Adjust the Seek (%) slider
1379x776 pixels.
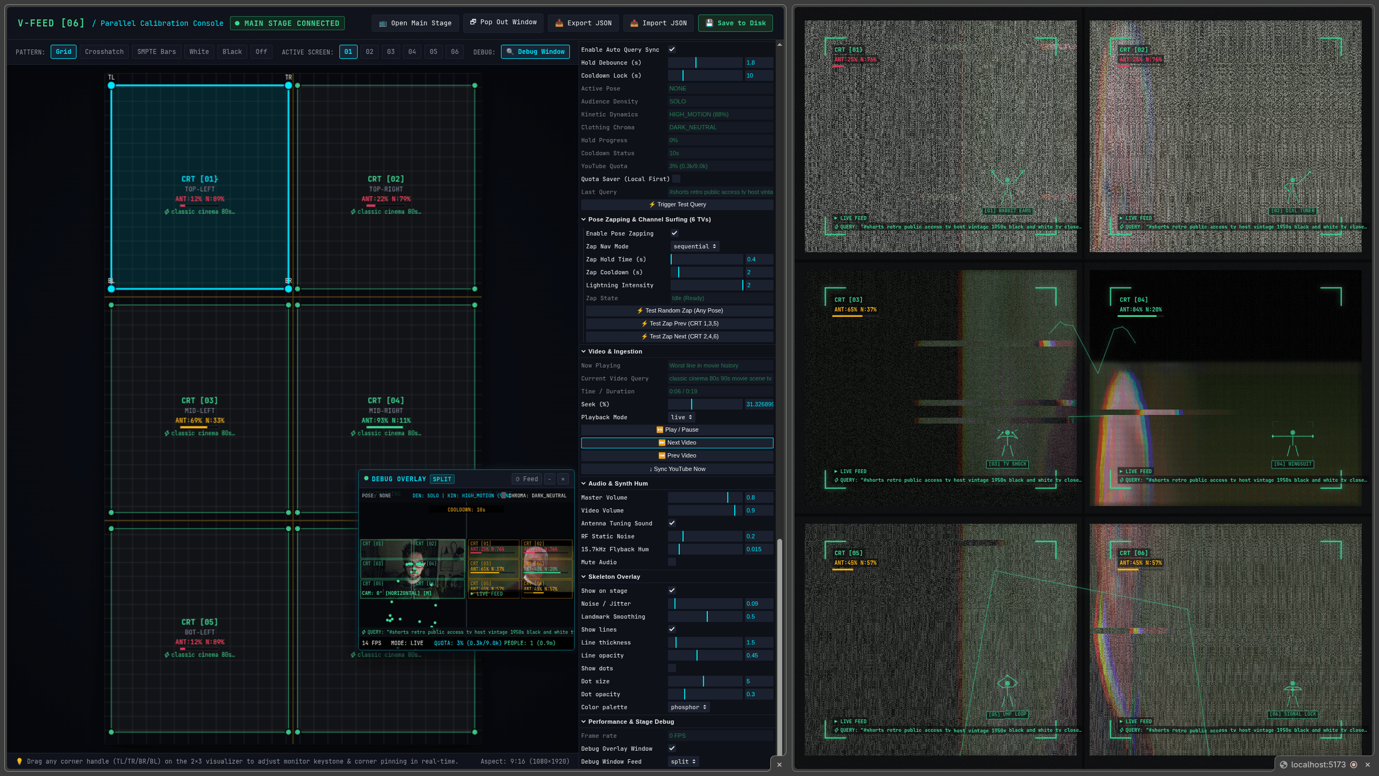(x=705, y=404)
